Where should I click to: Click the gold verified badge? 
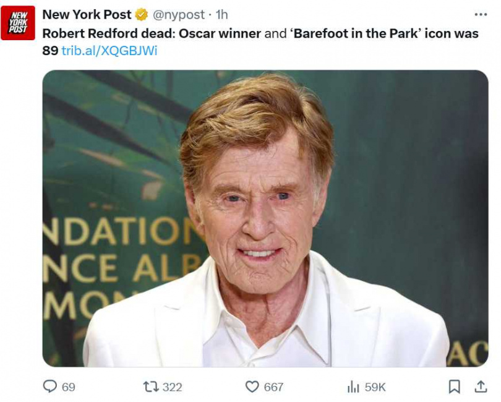click(x=142, y=14)
